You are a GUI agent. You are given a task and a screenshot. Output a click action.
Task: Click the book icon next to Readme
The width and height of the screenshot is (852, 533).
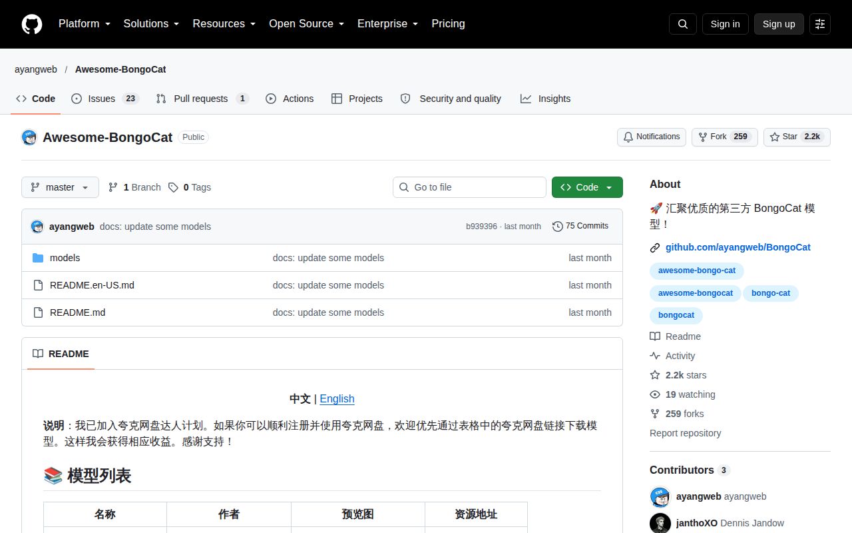click(x=655, y=336)
